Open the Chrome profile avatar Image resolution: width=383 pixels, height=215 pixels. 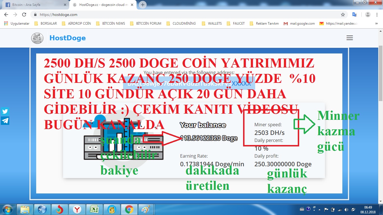point(368,15)
